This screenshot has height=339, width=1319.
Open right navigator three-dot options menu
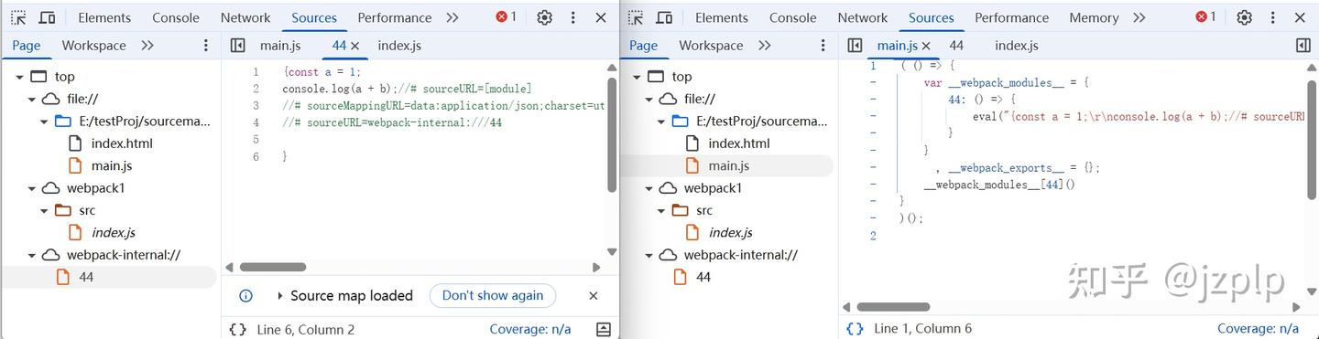[823, 45]
